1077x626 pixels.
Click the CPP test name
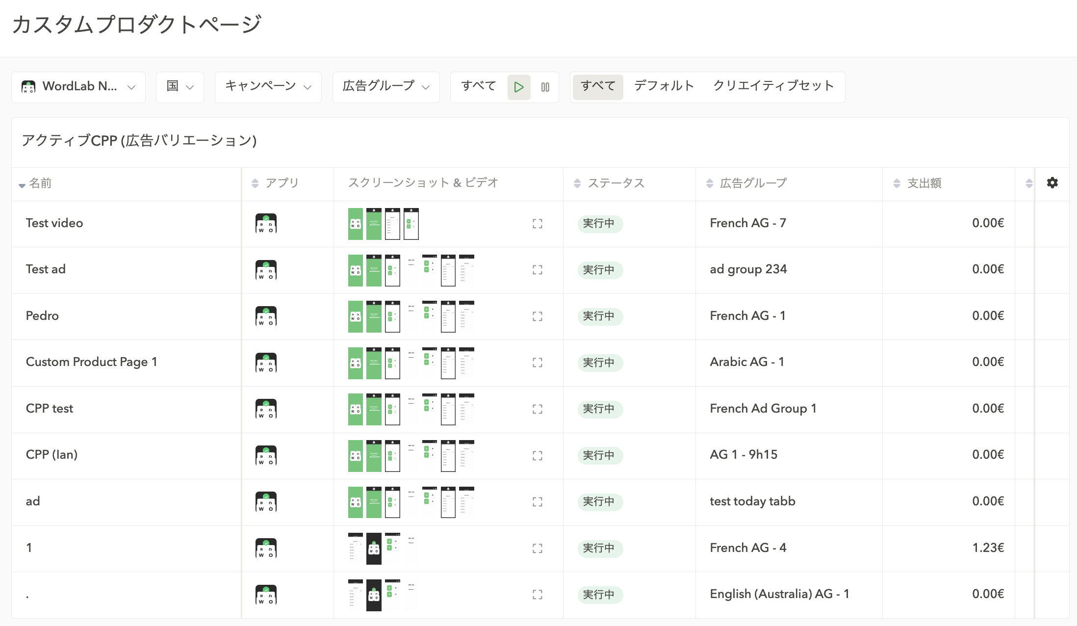[x=50, y=409]
